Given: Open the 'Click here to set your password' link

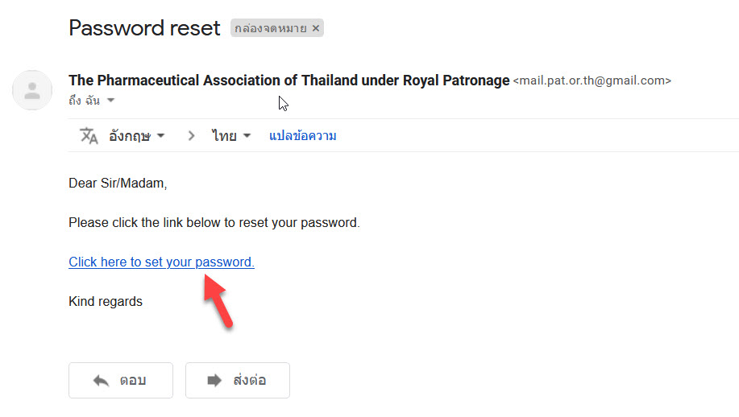Looking at the screenshot, I should (x=162, y=262).
